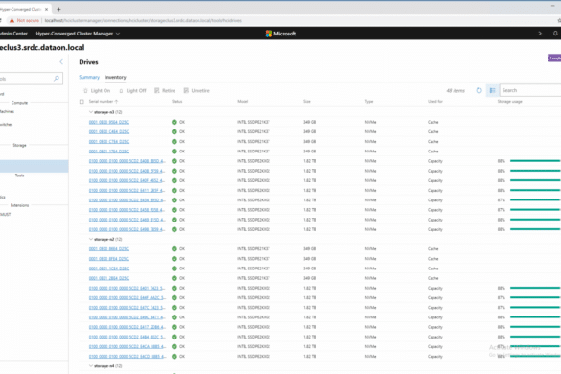Open the notifications bell in header
The height and width of the screenshot is (374, 561).
555,34
